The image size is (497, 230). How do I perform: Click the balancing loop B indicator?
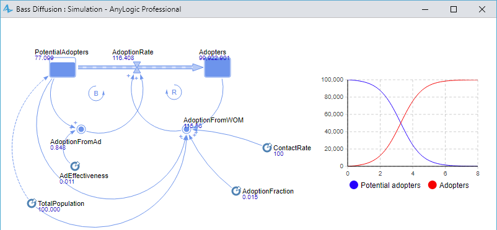pyautogui.click(x=96, y=93)
